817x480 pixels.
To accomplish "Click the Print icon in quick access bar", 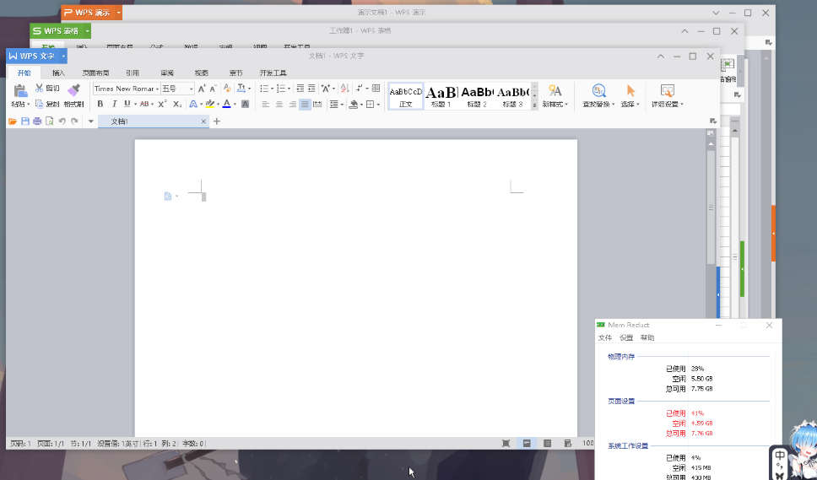I will [37, 121].
